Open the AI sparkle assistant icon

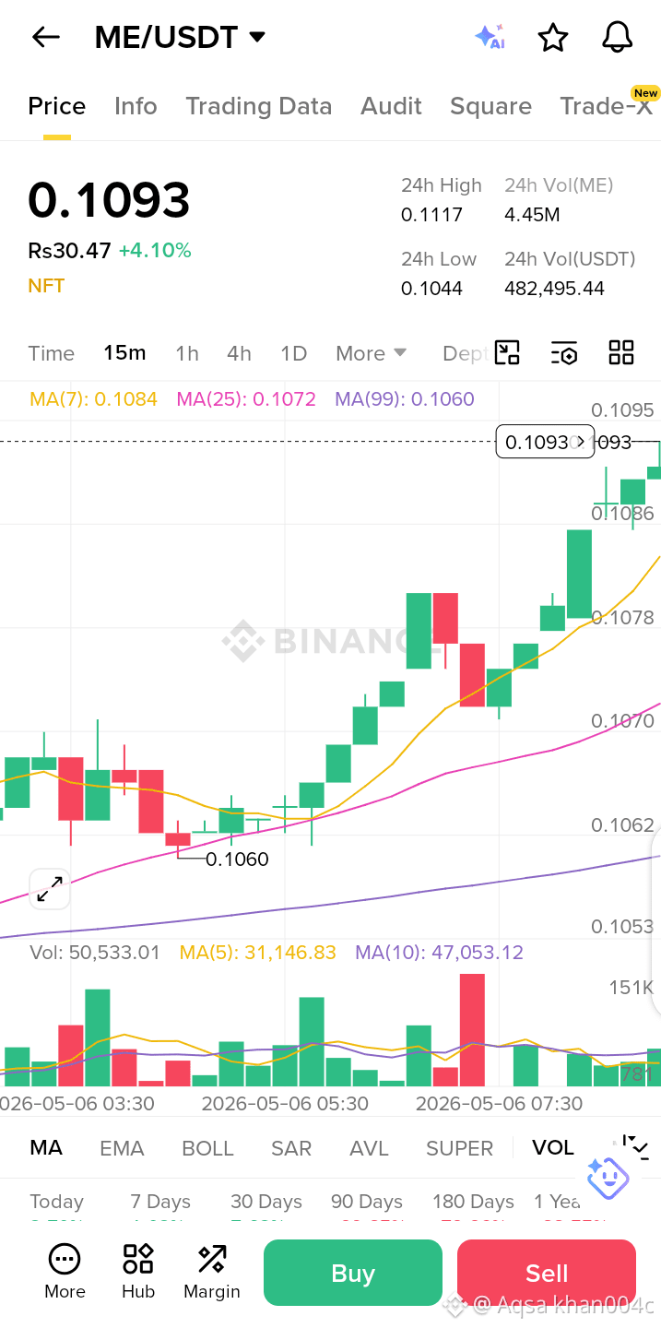coord(490,37)
